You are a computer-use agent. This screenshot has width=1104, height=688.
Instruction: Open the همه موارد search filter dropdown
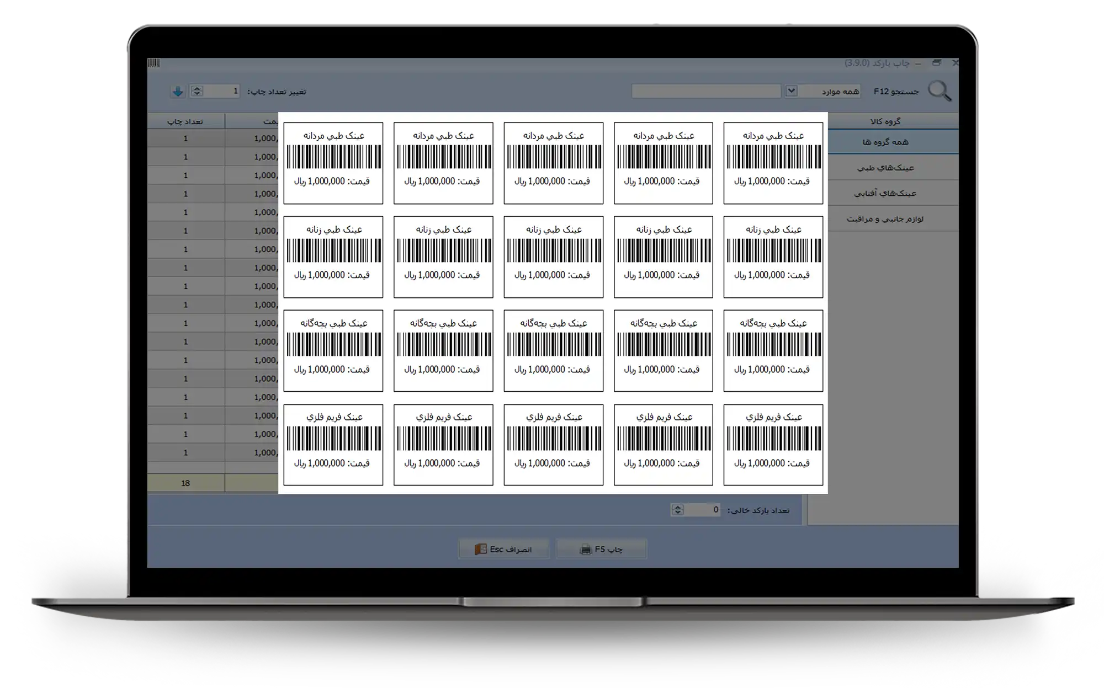(x=791, y=91)
